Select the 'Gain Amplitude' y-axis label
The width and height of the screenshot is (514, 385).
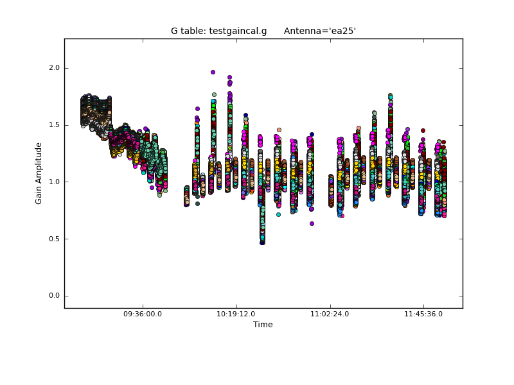pos(39,173)
